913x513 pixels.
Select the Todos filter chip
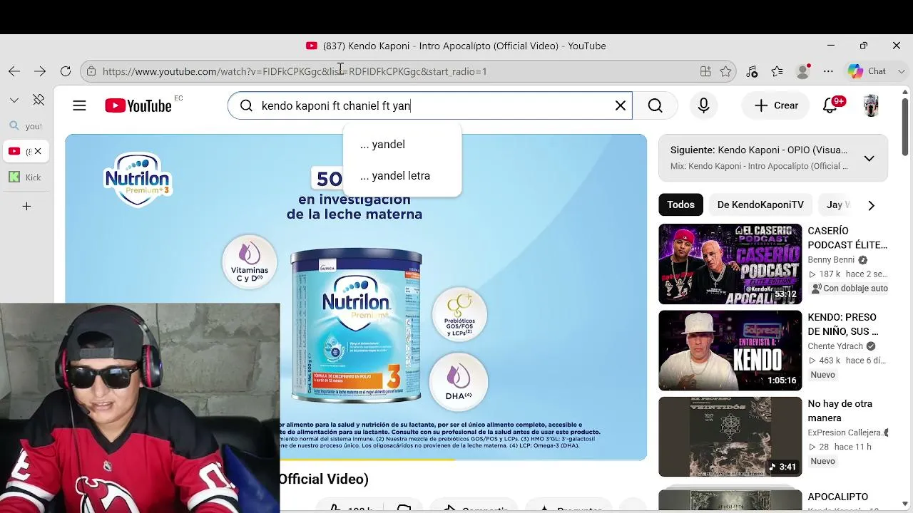point(680,205)
